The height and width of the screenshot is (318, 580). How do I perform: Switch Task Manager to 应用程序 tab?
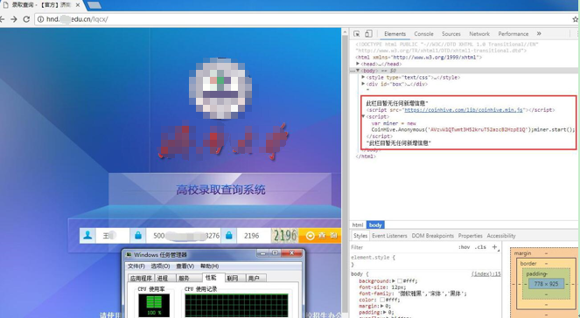(x=141, y=278)
